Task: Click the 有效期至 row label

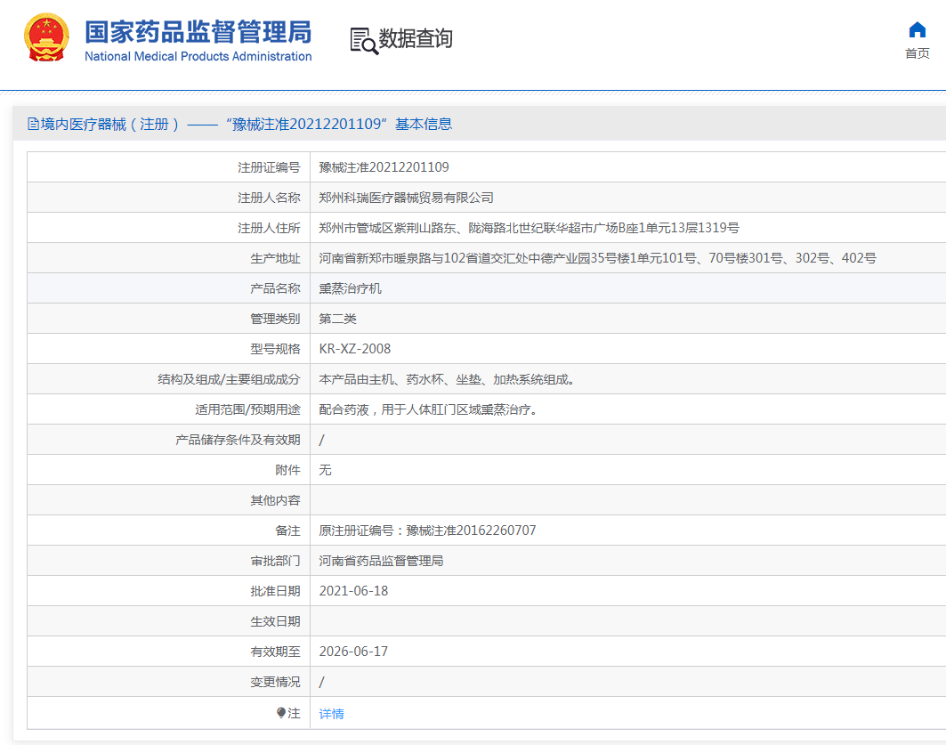Action: (x=275, y=652)
